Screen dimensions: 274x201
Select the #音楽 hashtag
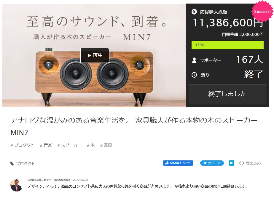click(46, 145)
